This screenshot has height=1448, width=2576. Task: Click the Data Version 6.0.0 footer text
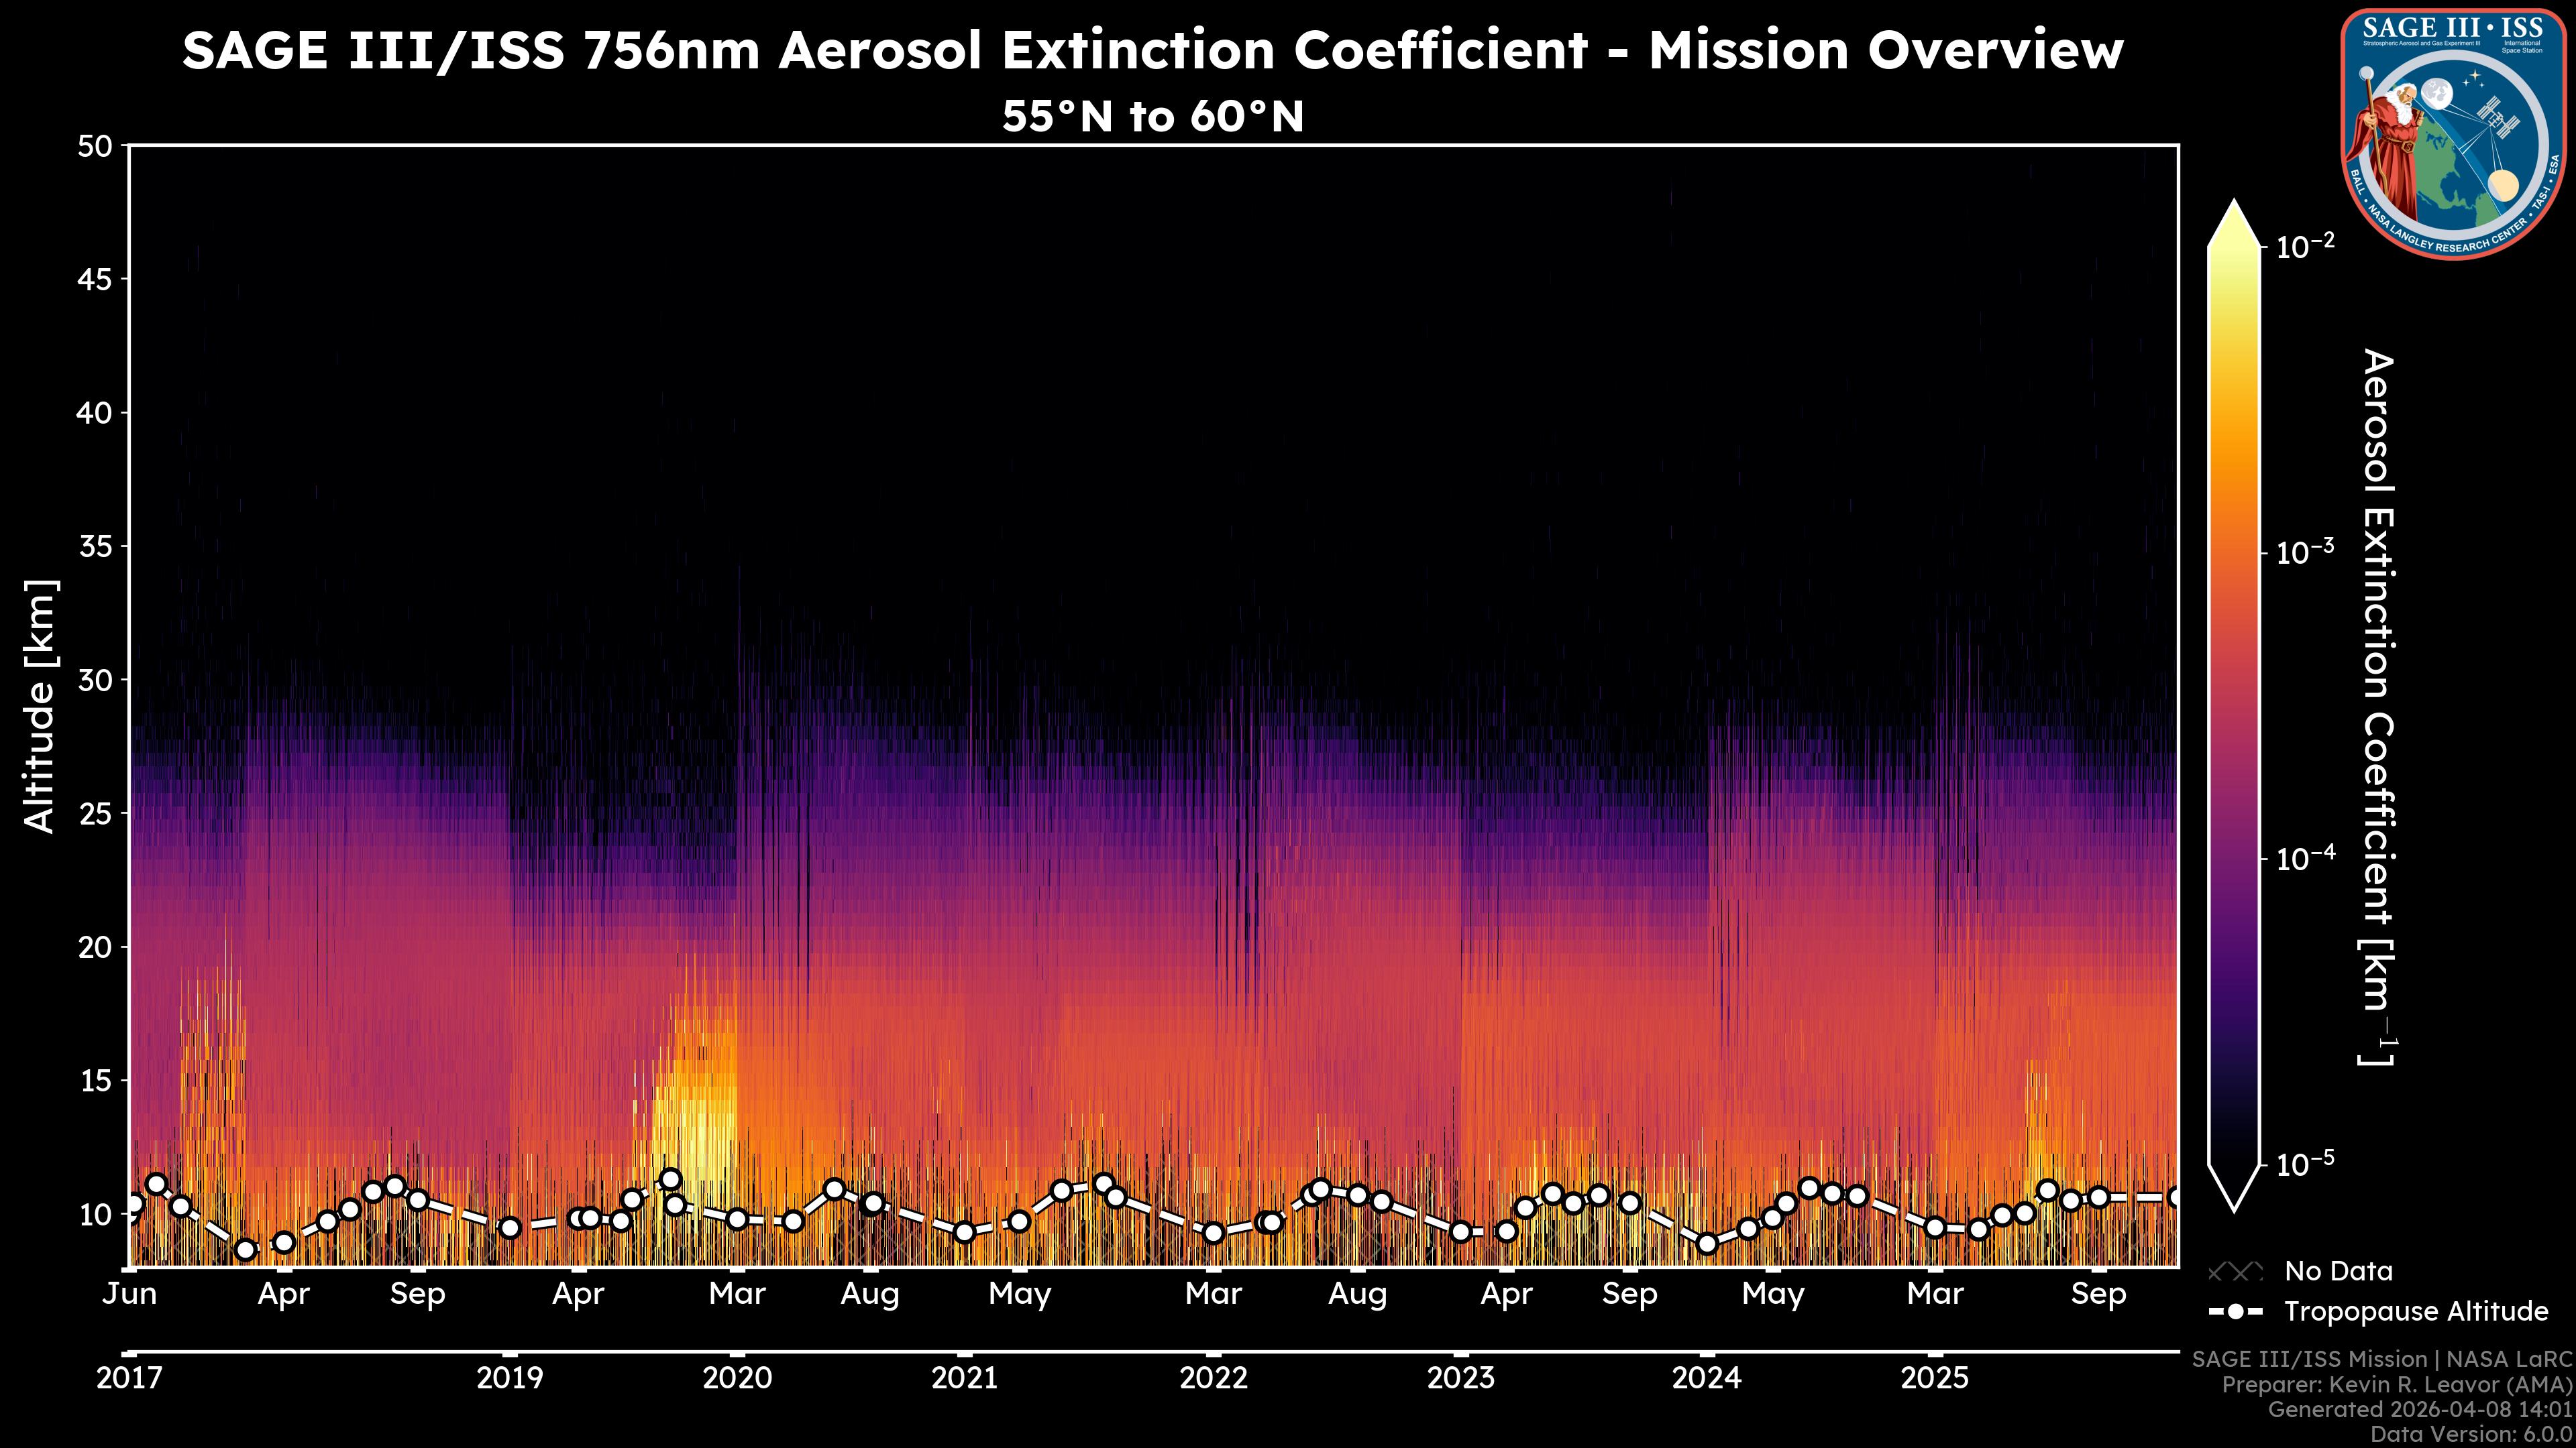click(x=2472, y=1434)
